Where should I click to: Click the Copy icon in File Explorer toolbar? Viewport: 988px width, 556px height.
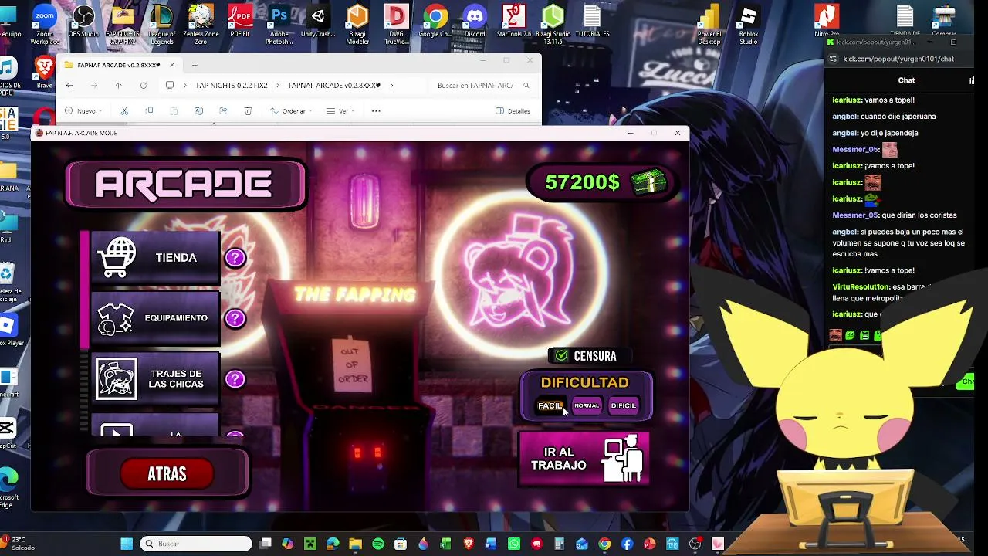click(149, 111)
